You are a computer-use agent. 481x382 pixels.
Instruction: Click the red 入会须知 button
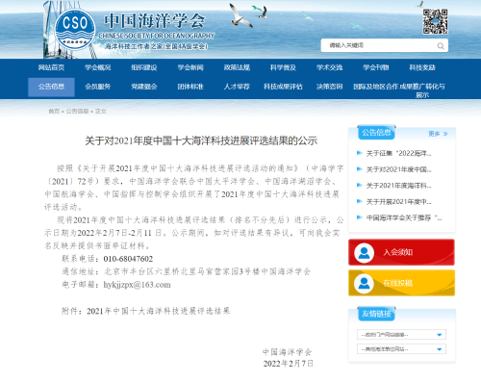tap(401, 252)
